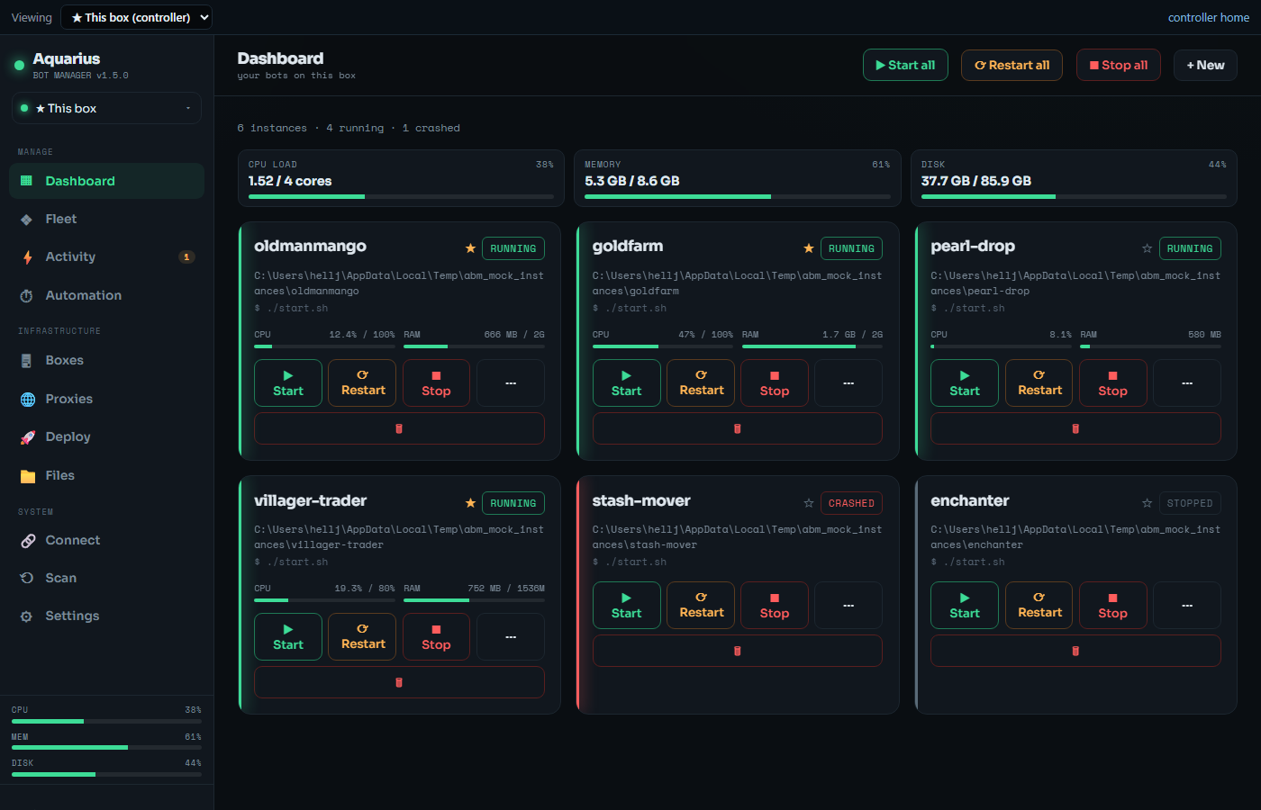1261x810 pixels.
Task: Create a new instance with + New
Action: tap(1205, 65)
